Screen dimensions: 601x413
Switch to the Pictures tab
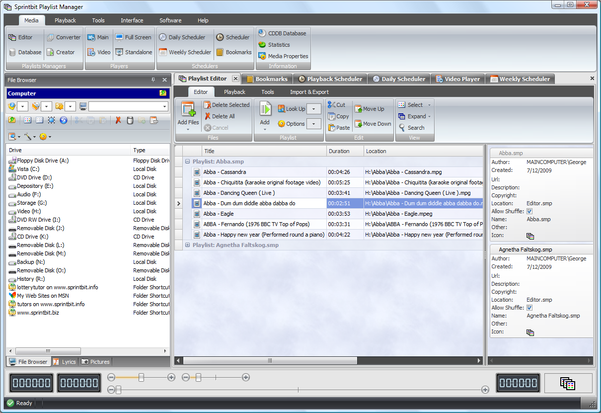tap(95, 362)
